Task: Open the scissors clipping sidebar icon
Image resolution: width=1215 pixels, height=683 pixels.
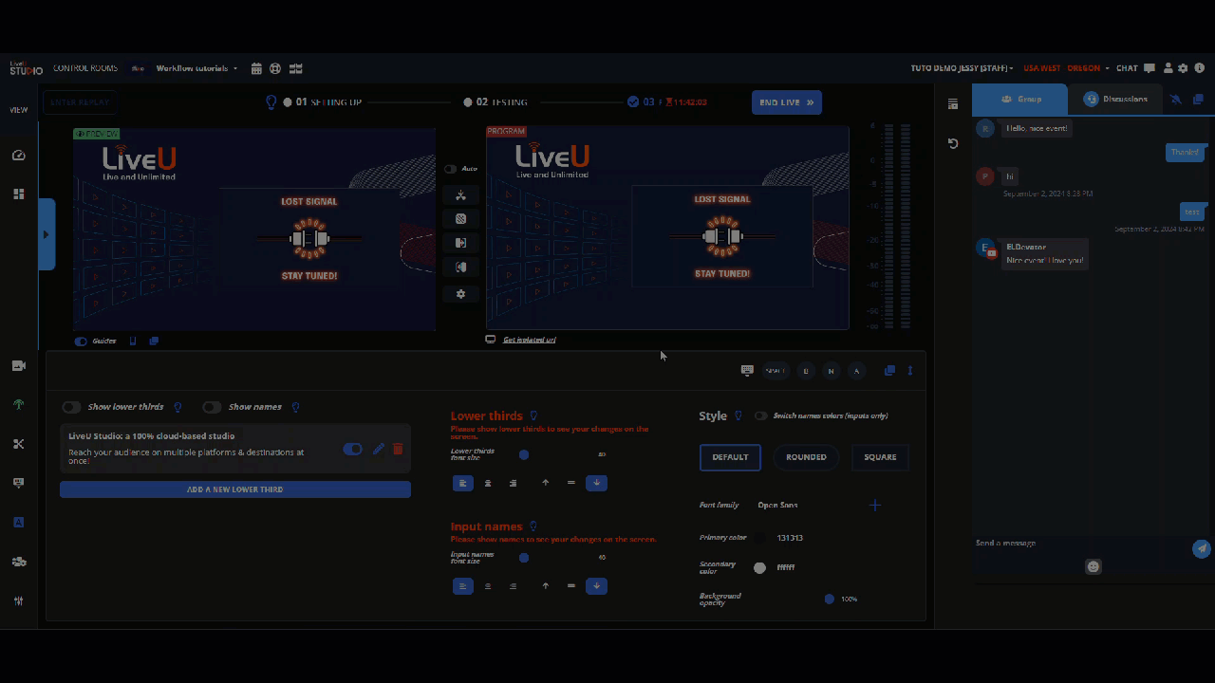Action: pyautogui.click(x=18, y=444)
